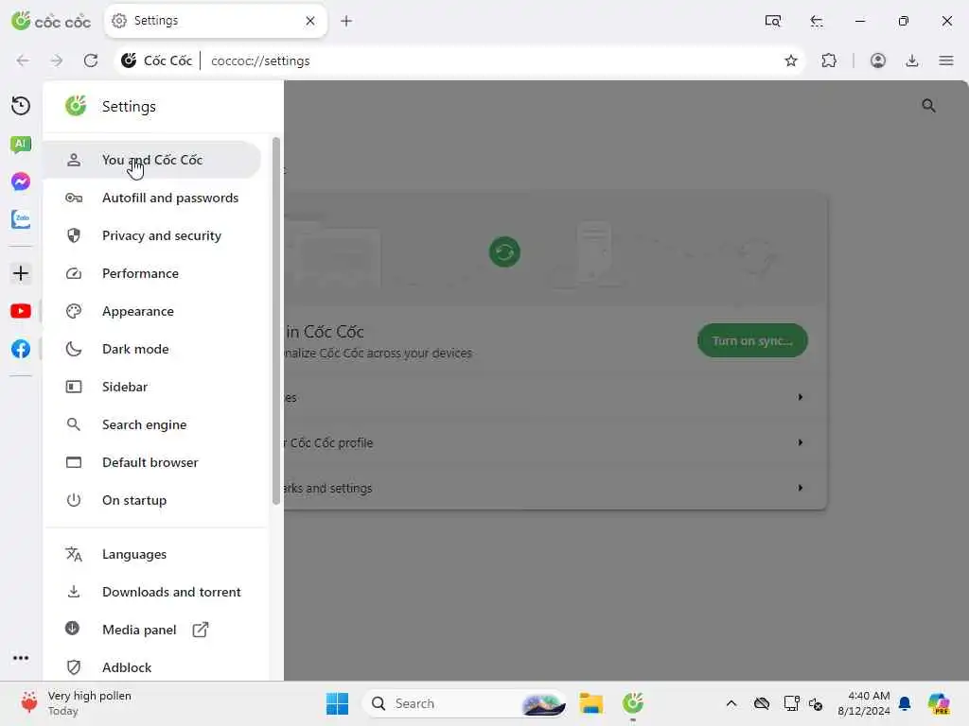The image size is (969, 726).
Task: Click the Settings tab title
Action: point(156,21)
